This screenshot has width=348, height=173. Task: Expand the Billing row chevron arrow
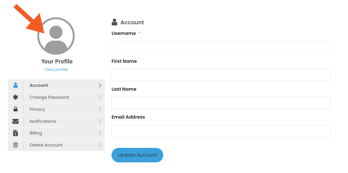tap(100, 133)
